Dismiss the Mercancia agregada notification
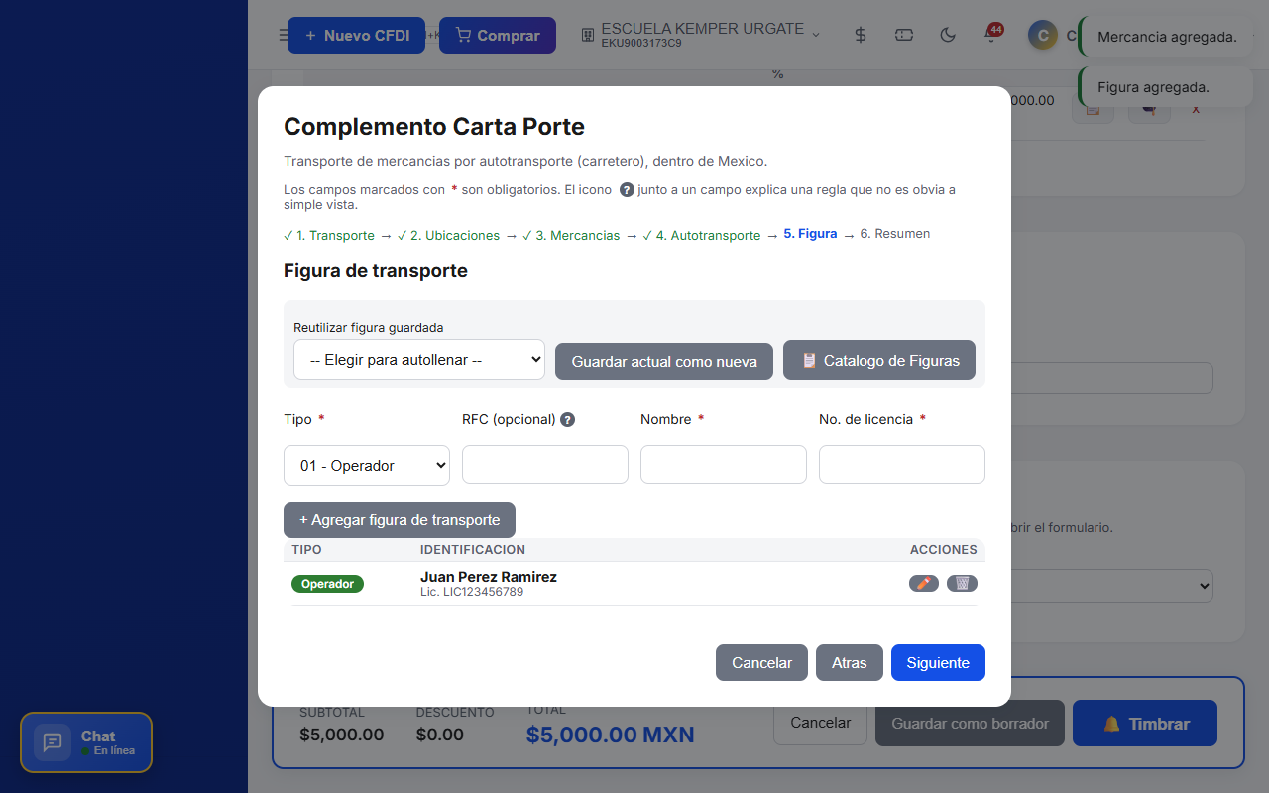Image resolution: width=1269 pixels, height=793 pixels. point(1166,37)
